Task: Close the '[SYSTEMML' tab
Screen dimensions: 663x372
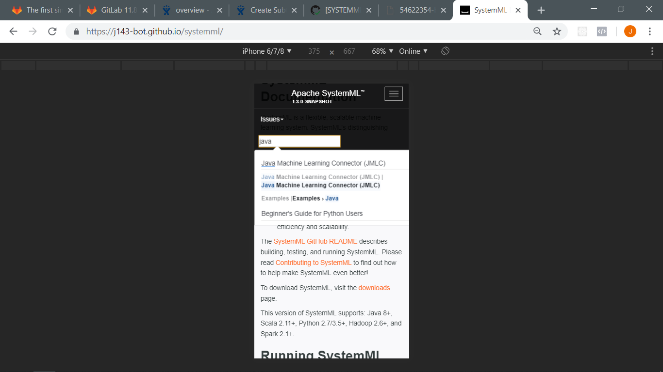Action: 369,10
